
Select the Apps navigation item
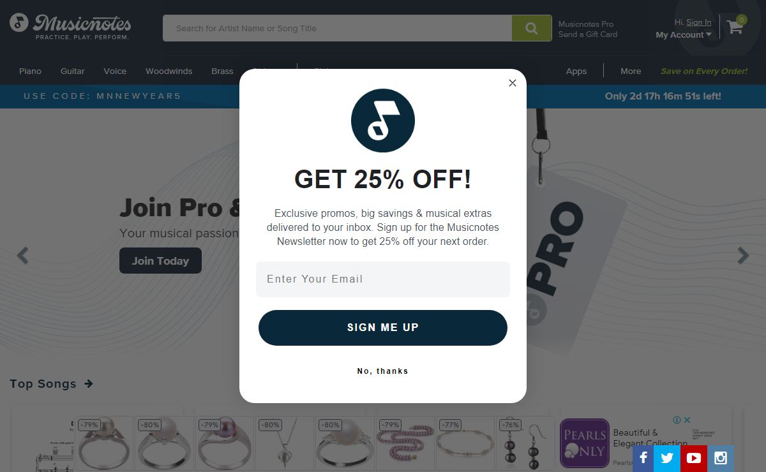576,71
